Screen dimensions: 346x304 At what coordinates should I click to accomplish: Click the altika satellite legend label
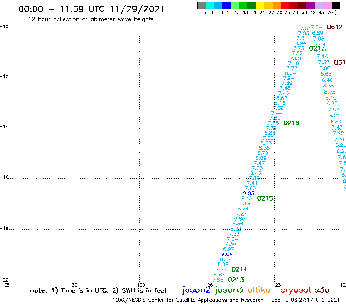click(259, 290)
